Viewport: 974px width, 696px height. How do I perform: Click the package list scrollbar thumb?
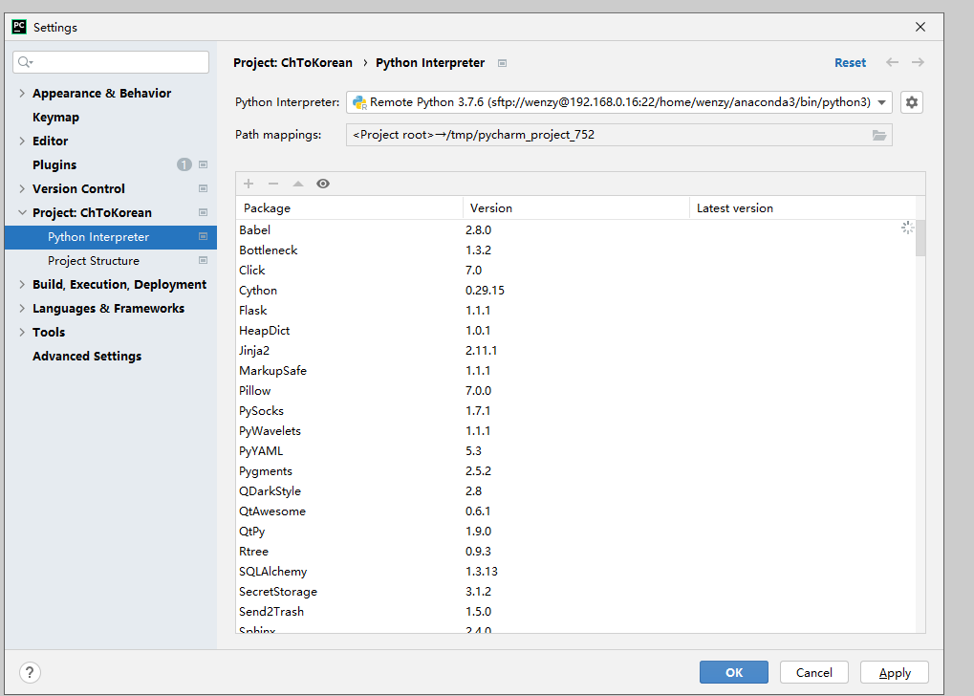[920, 238]
